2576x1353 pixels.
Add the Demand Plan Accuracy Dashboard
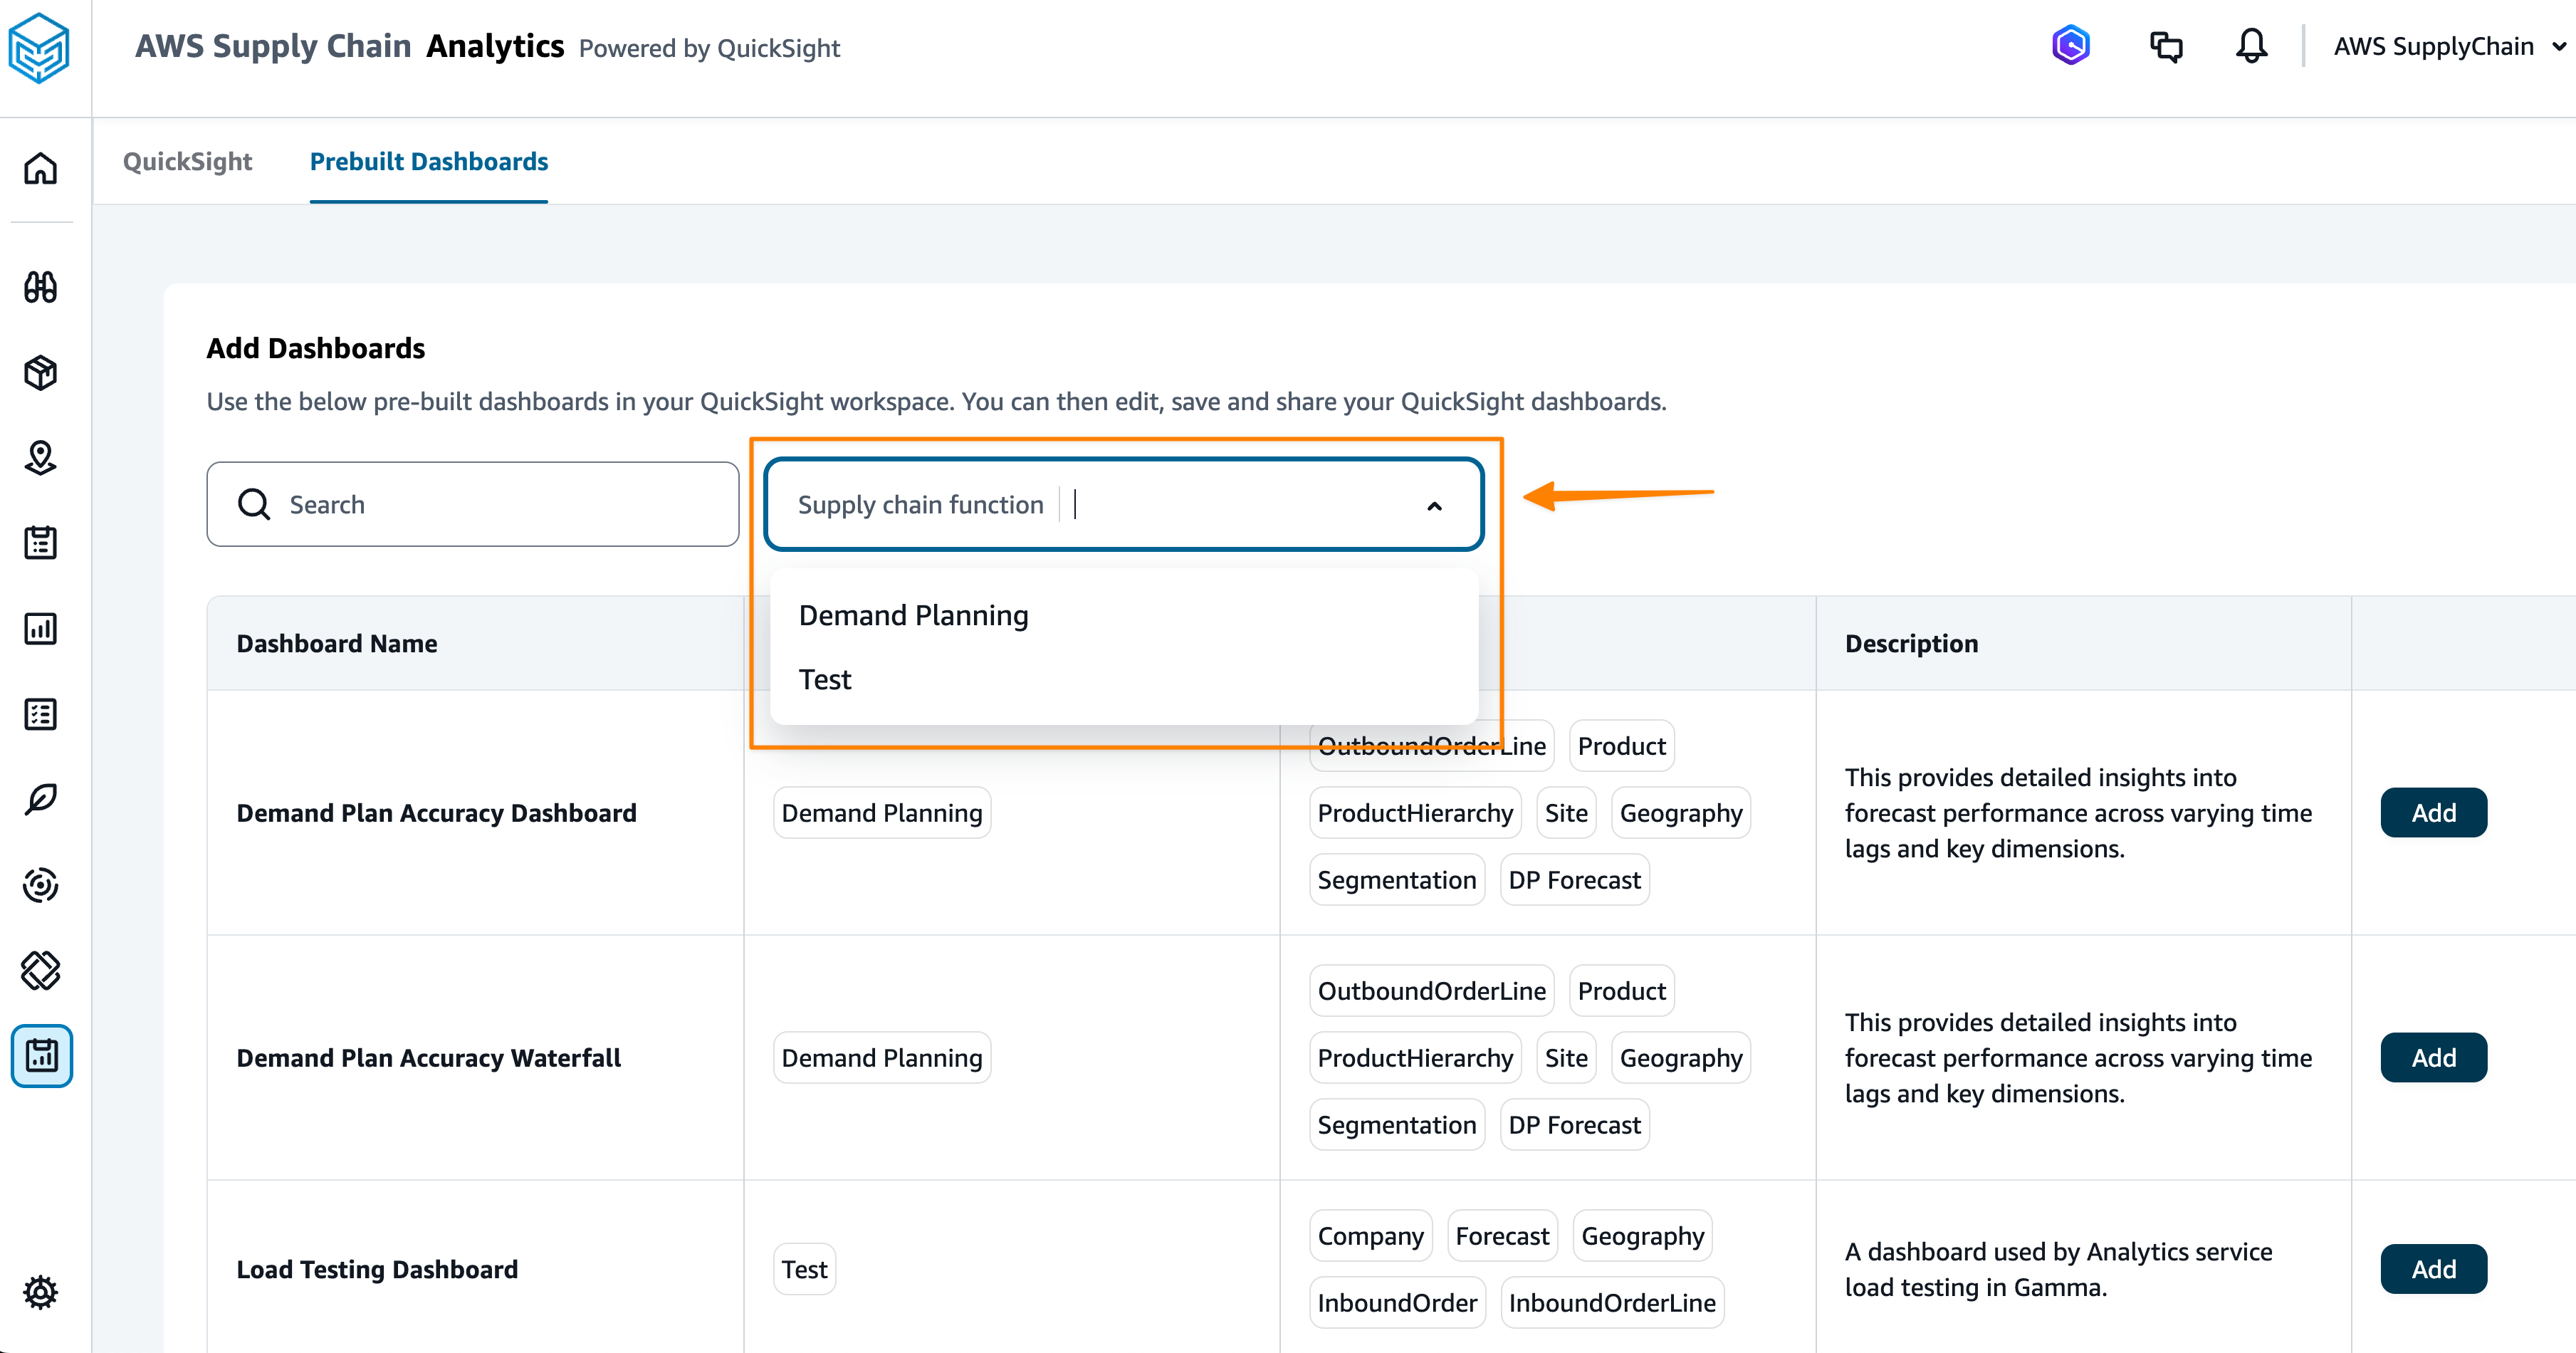point(2432,813)
